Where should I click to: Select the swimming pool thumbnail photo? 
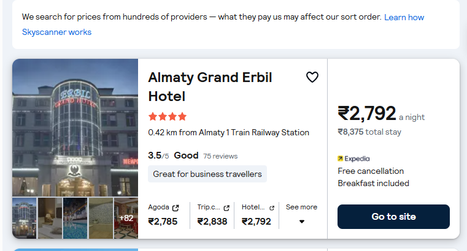[75, 218]
